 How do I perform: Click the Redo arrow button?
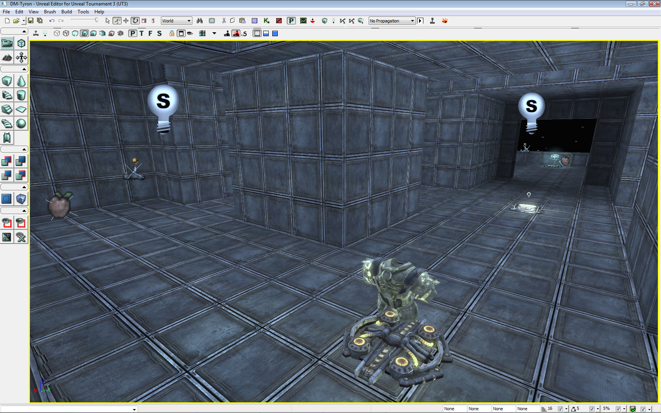61,21
